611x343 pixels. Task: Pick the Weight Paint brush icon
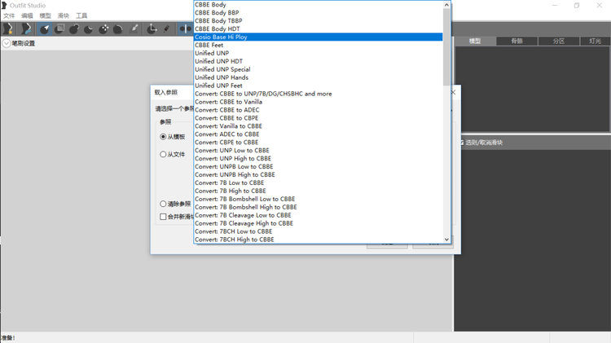[x=134, y=29]
